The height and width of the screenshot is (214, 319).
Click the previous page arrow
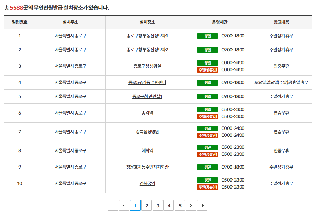click(x=124, y=205)
